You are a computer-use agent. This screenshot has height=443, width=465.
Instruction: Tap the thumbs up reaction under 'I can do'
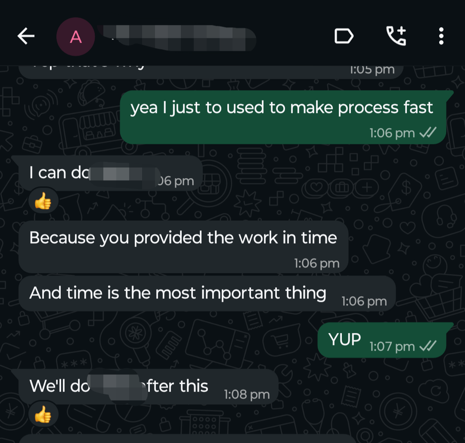click(43, 200)
